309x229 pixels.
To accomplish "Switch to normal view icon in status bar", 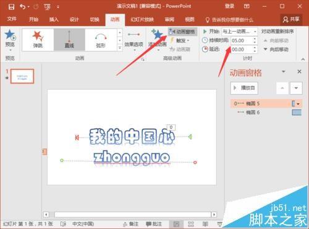I will tap(177, 224).
